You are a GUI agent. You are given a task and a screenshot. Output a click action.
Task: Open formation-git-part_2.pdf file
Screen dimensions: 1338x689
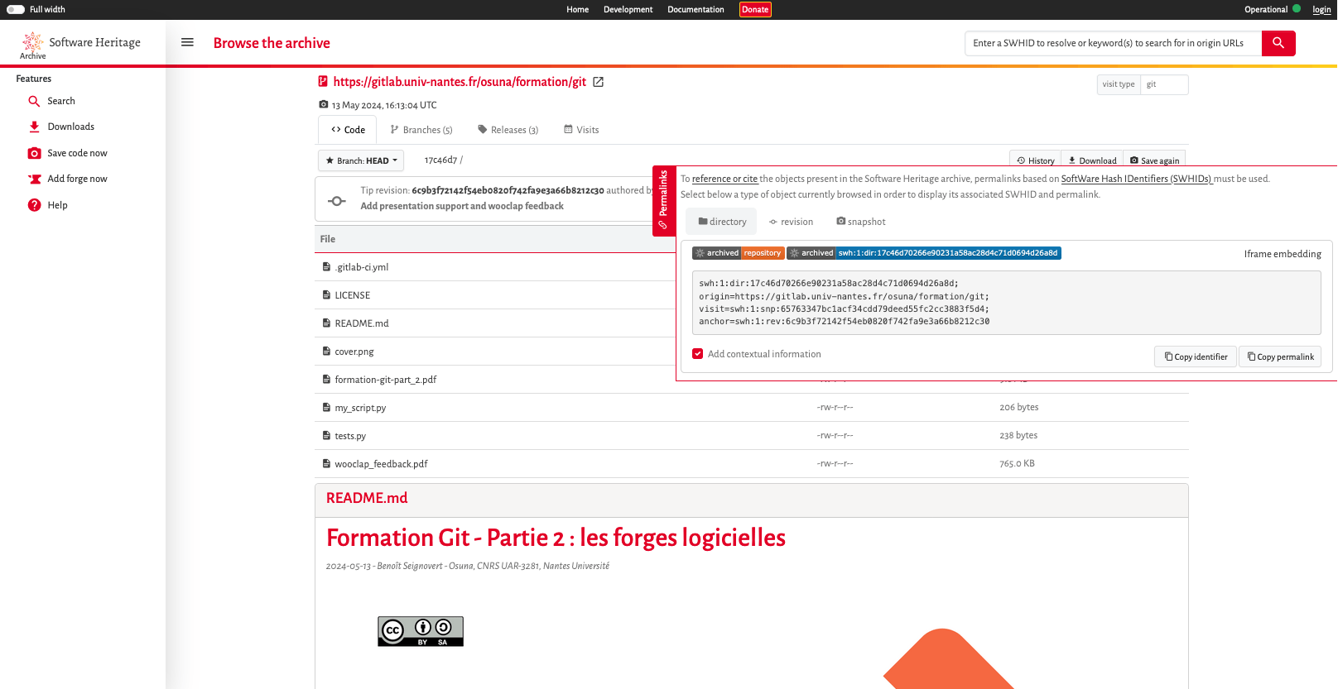click(x=385, y=380)
